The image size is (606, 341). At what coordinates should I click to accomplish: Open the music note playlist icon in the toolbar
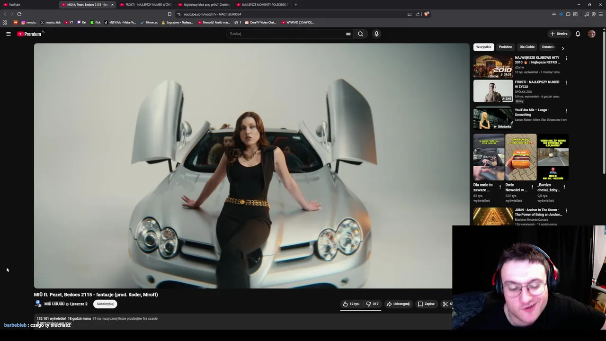click(587, 14)
